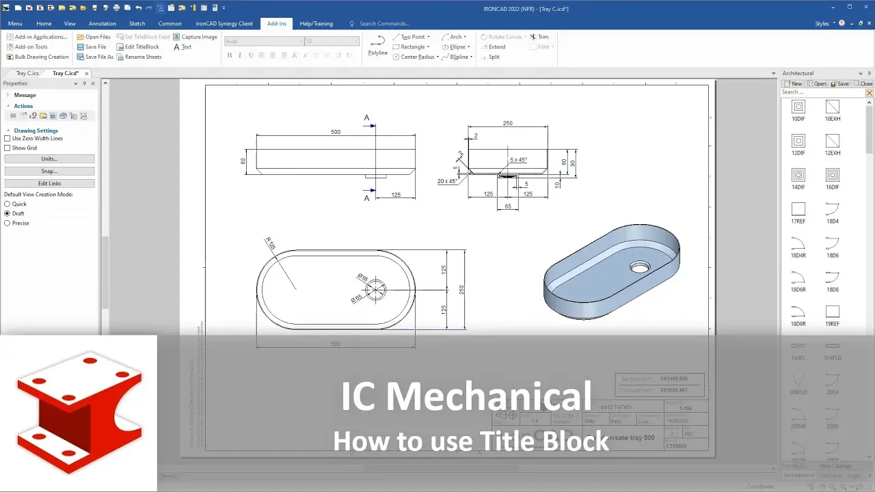The height and width of the screenshot is (492, 875).
Task: Launch Bulk Drawing Creation
Action: click(x=38, y=57)
